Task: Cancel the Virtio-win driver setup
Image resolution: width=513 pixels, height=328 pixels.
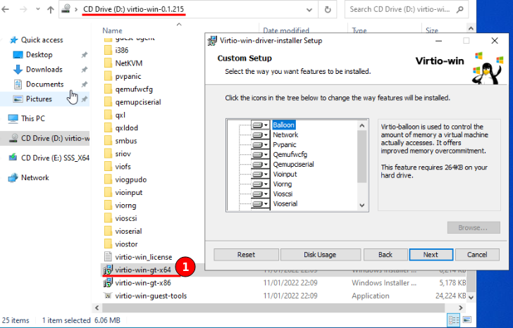Action: click(477, 255)
